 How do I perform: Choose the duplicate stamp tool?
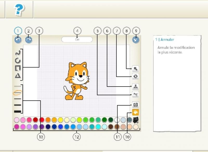[135, 87]
